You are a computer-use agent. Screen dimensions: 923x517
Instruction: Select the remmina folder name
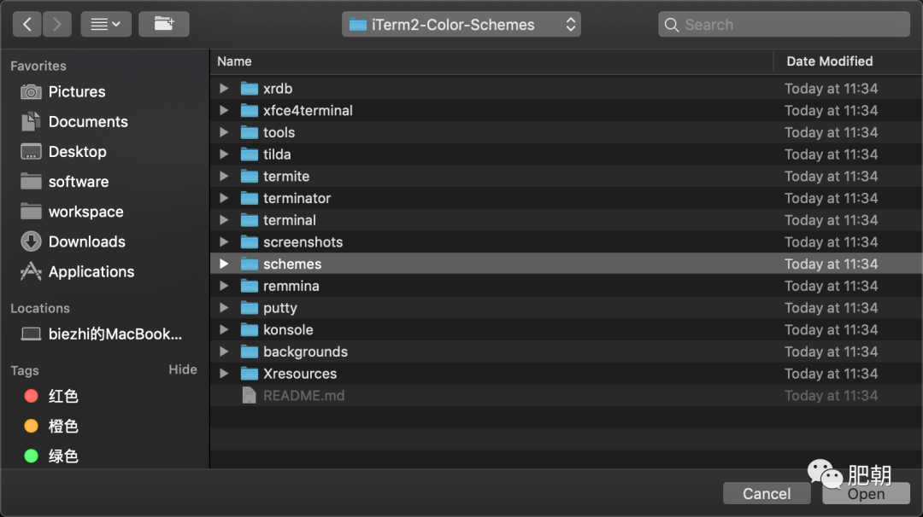pos(291,286)
